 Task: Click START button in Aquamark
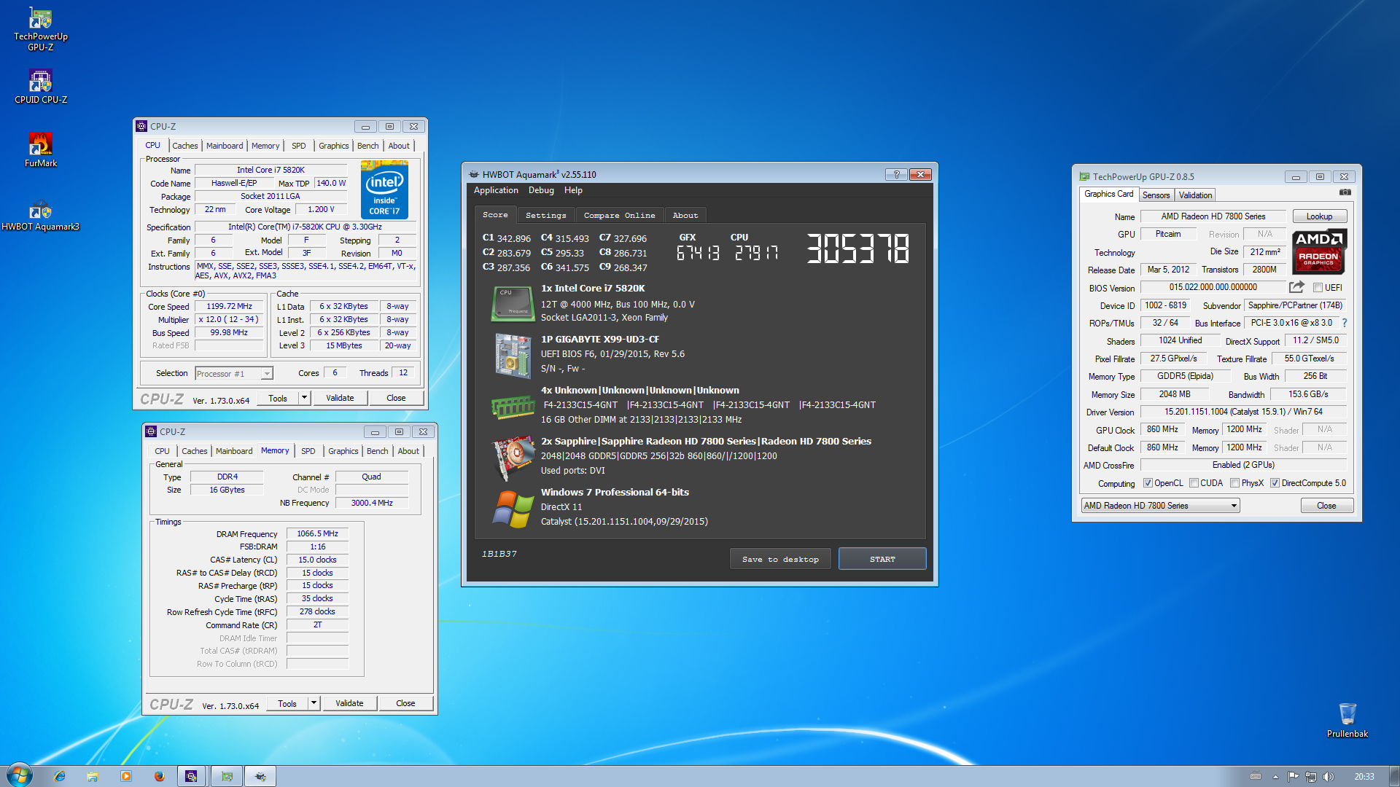(x=882, y=559)
